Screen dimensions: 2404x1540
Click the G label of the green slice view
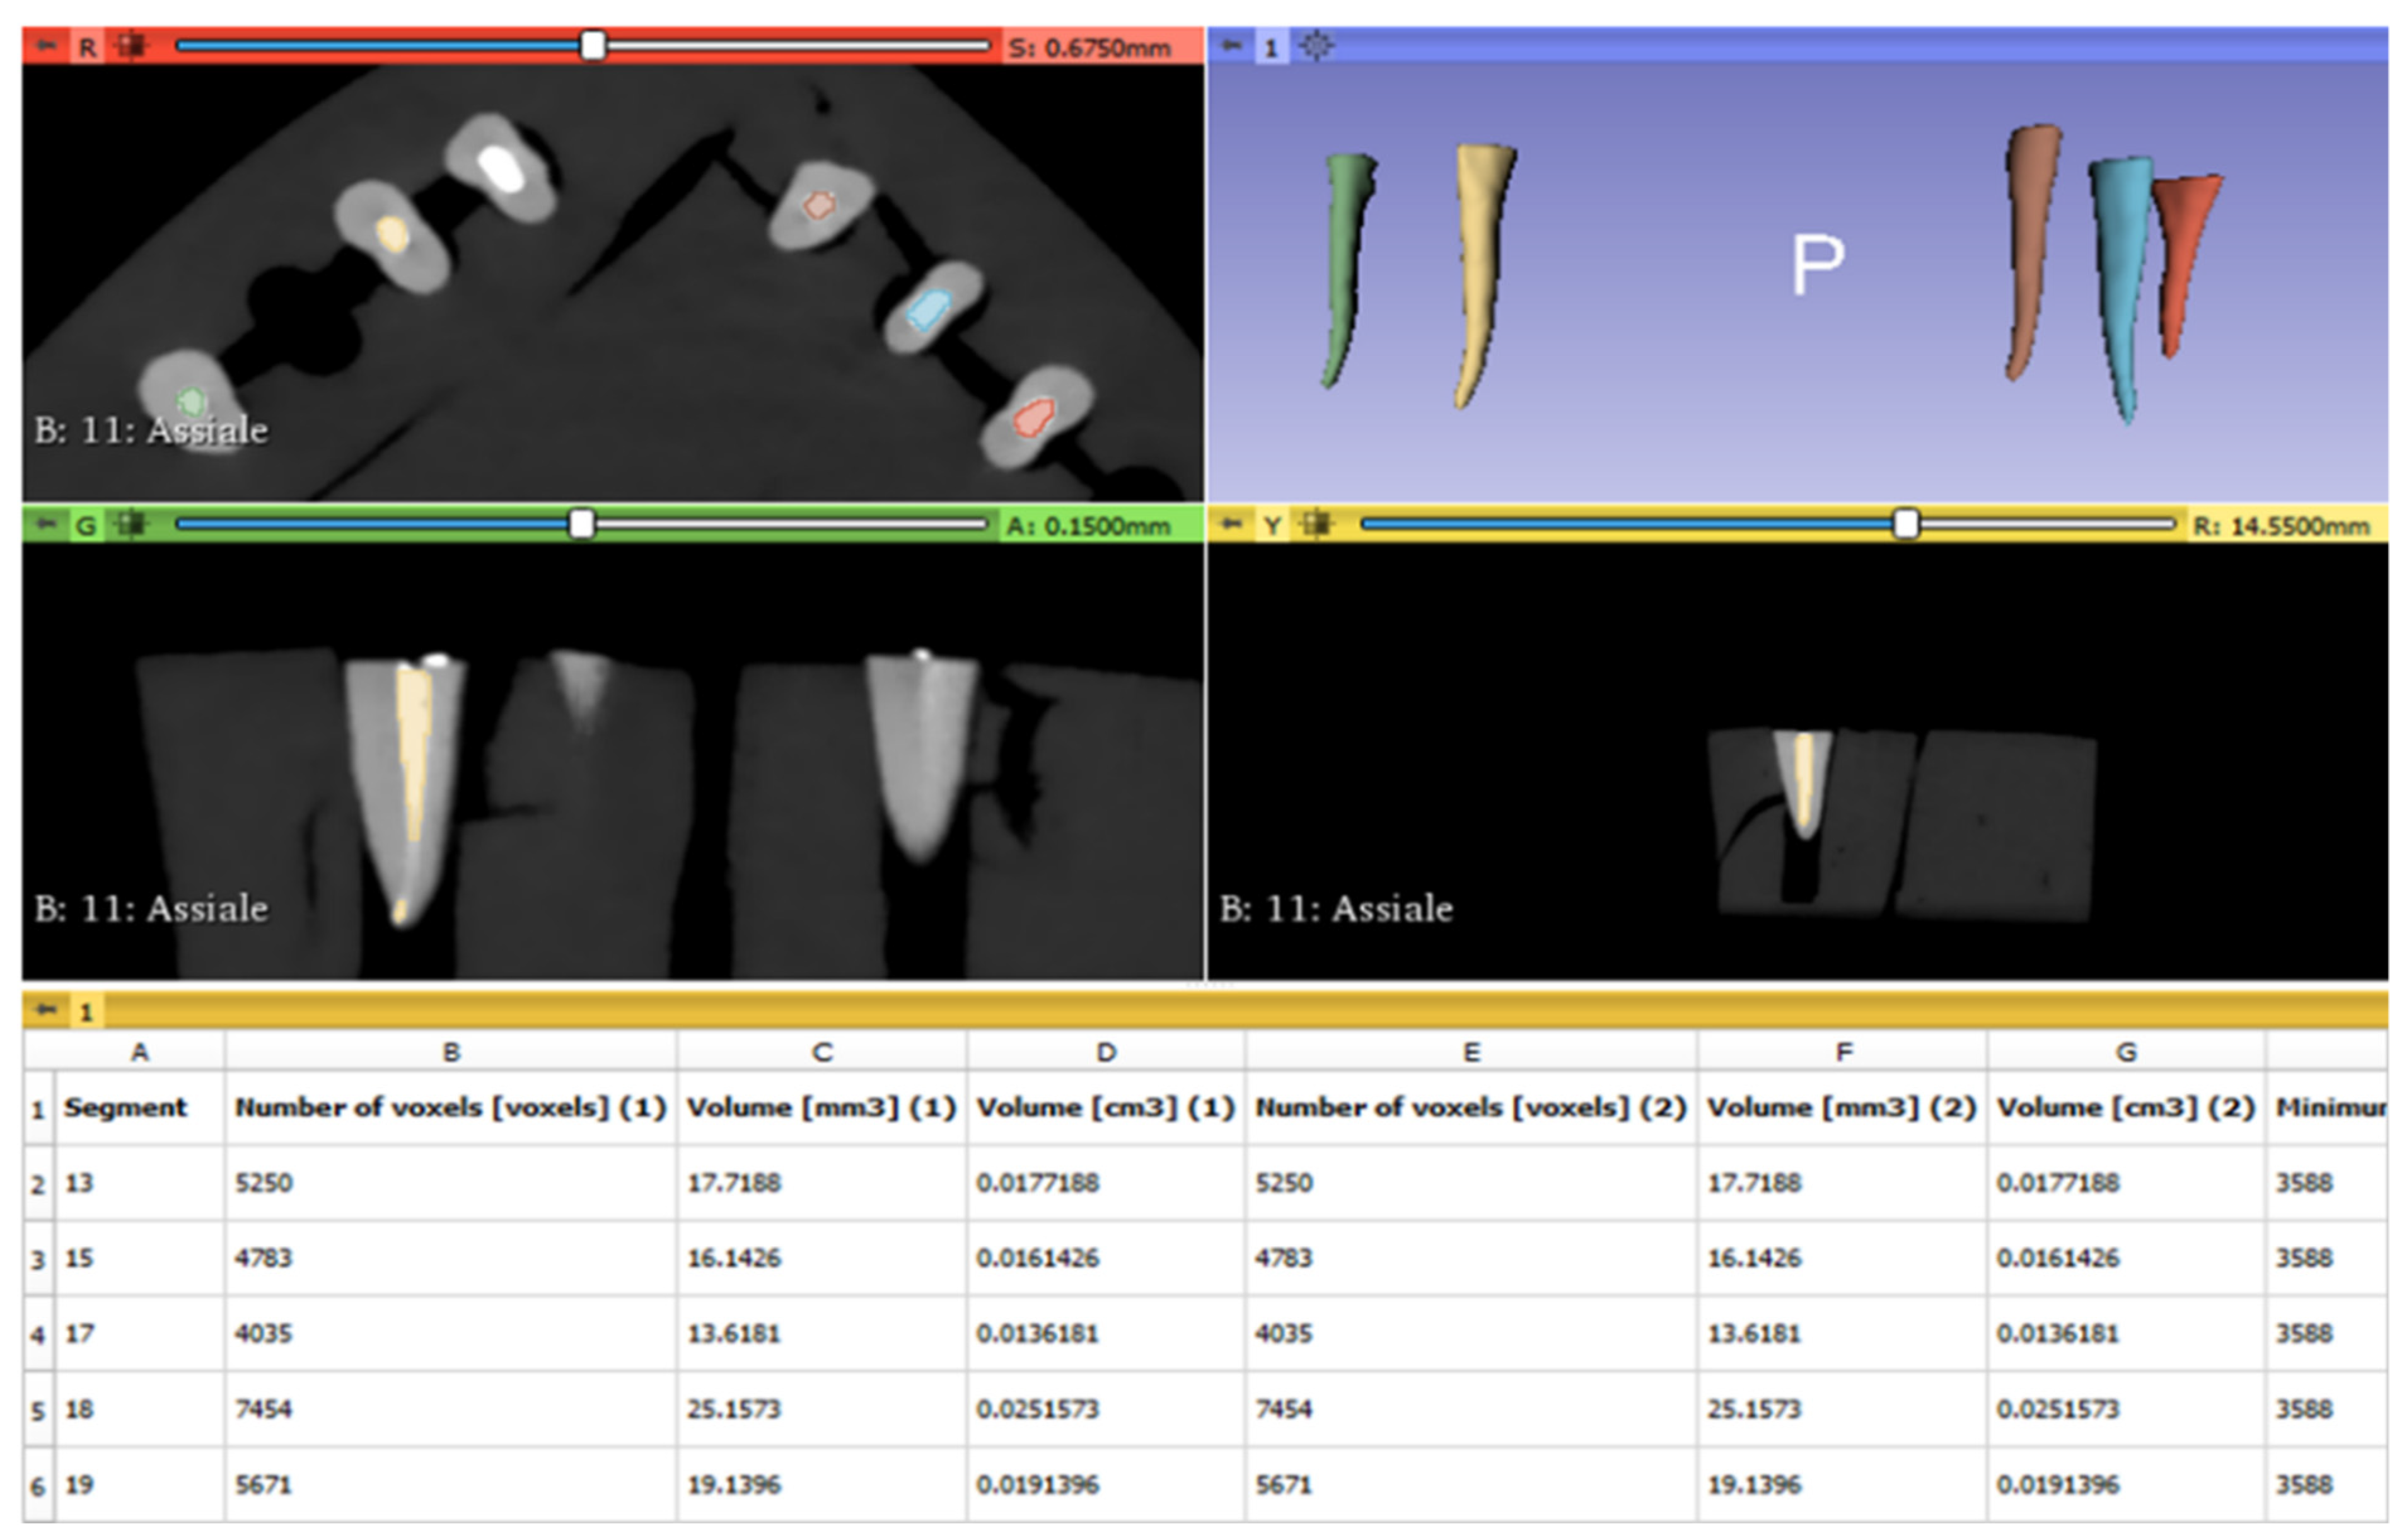(87, 525)
